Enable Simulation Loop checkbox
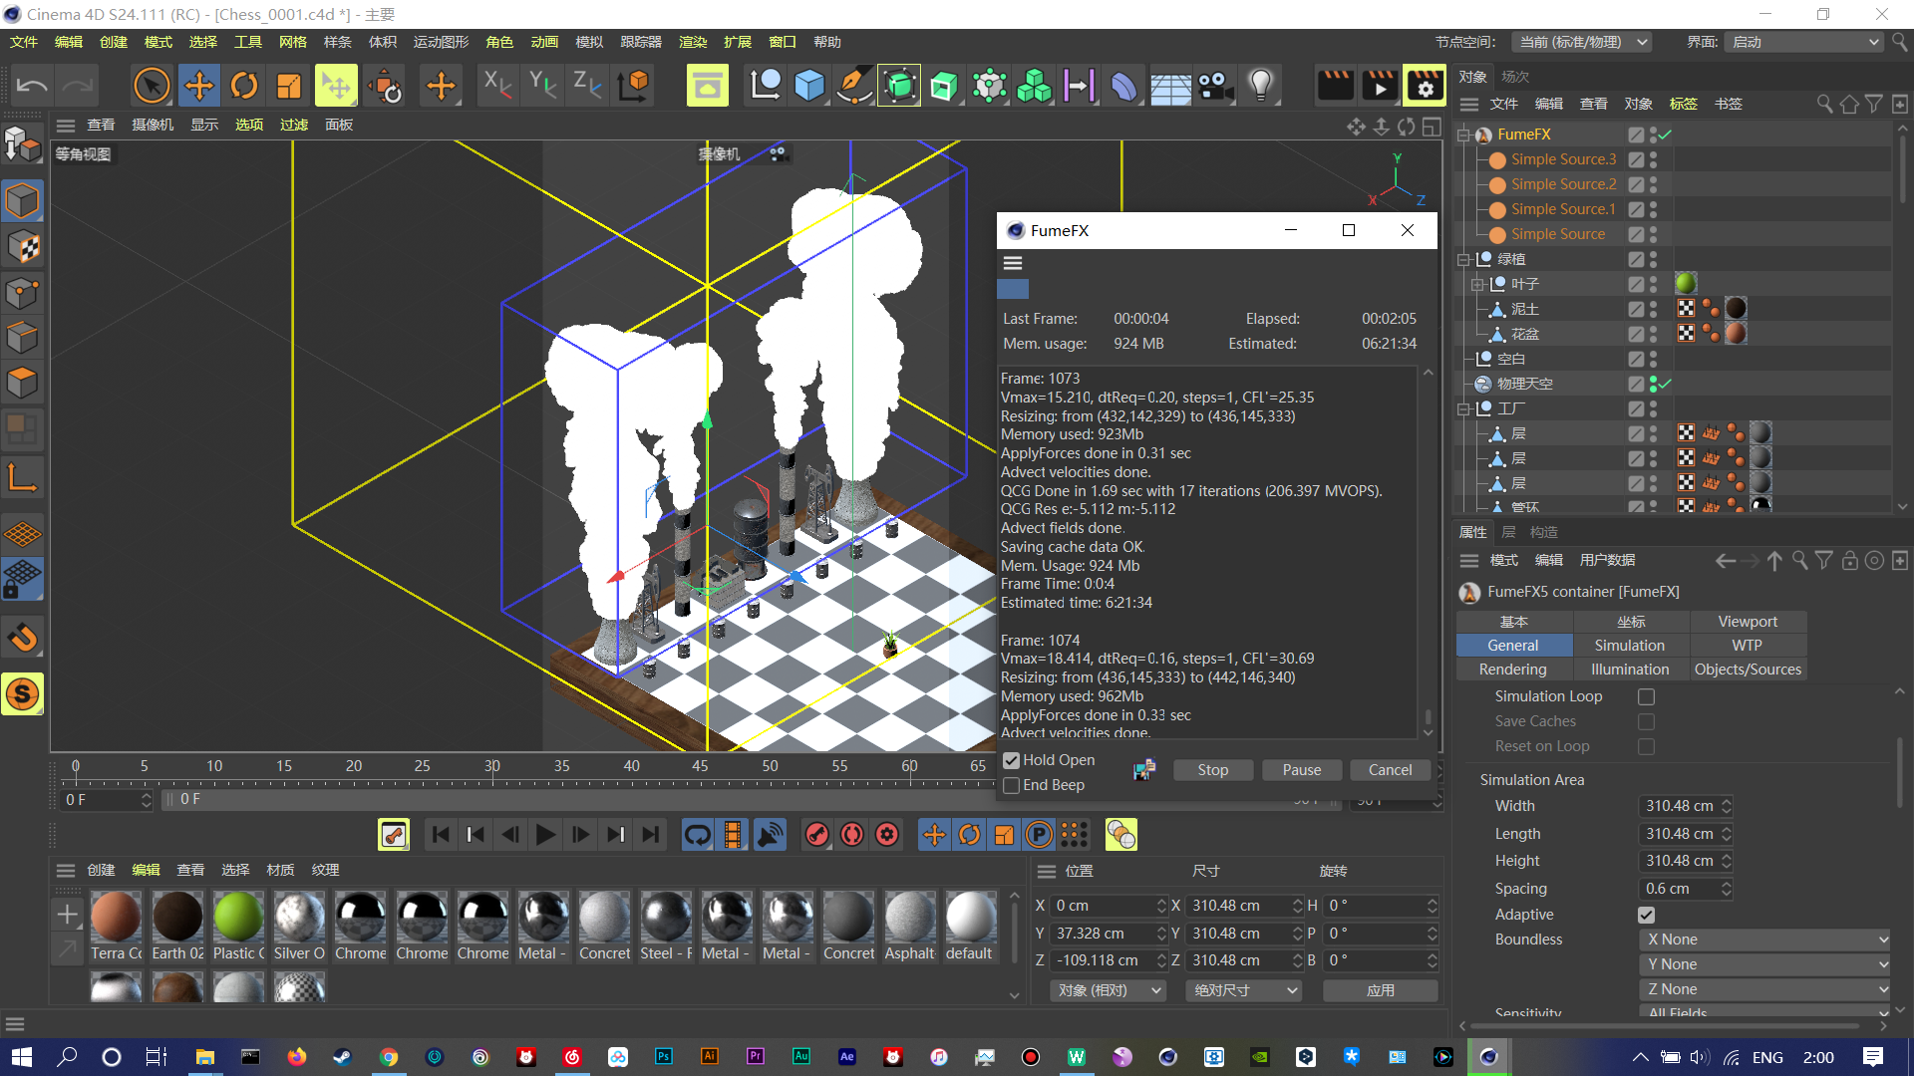The image size is (1914, 1076). (1646, 696)
